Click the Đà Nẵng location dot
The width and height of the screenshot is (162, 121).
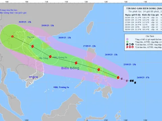(x=39, y=58)
